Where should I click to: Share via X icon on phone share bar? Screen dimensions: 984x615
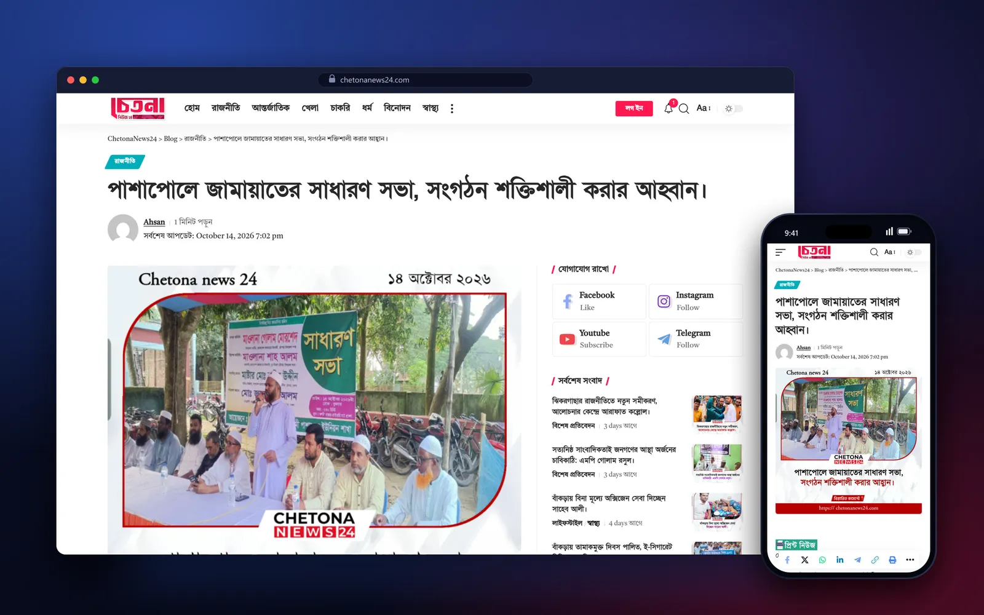804,560
